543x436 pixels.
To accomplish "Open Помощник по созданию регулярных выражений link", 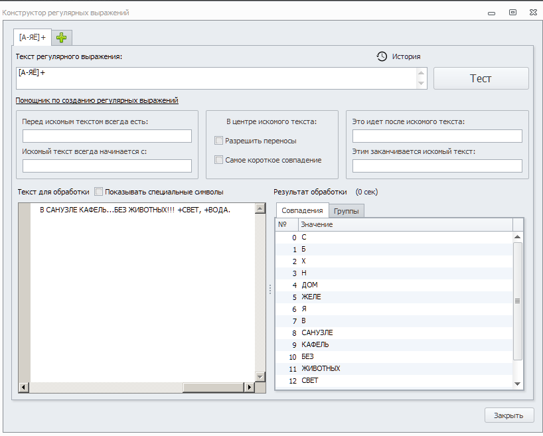I will (x=97, y=101).
